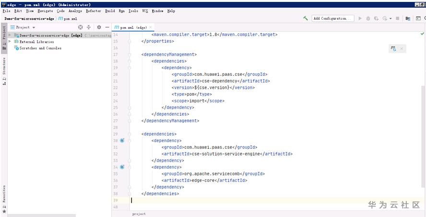Open the Project Structure icon
This screenshot has height=217, width=426.
(x=408, y=19)
